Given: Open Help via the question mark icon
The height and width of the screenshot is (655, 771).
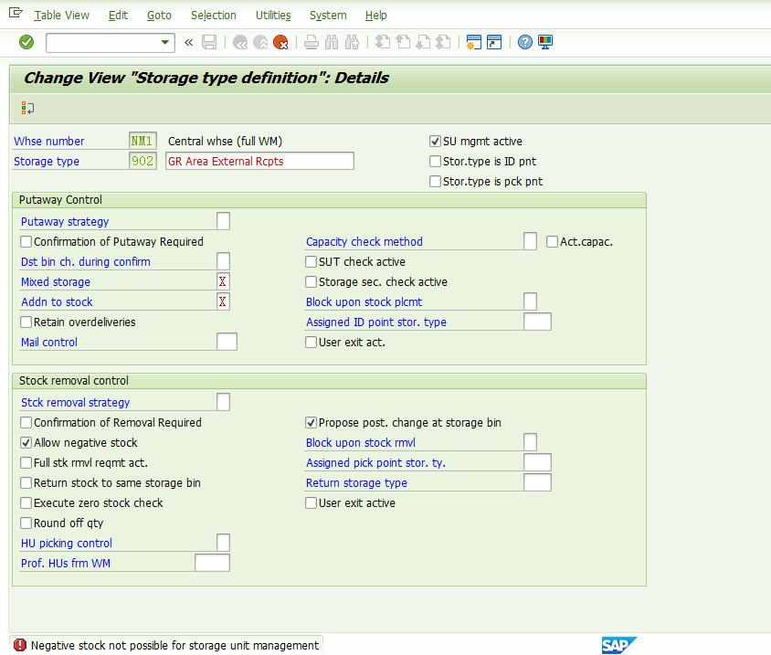Looking at the screenshot, I should pos(524,42).
